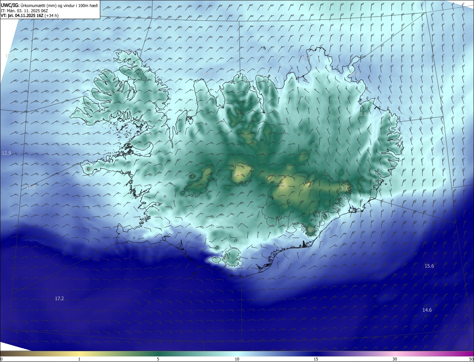Click the 1 tick on the color scale
The height and width of the screenshot is (362, 474).
(x=79, y=359)
